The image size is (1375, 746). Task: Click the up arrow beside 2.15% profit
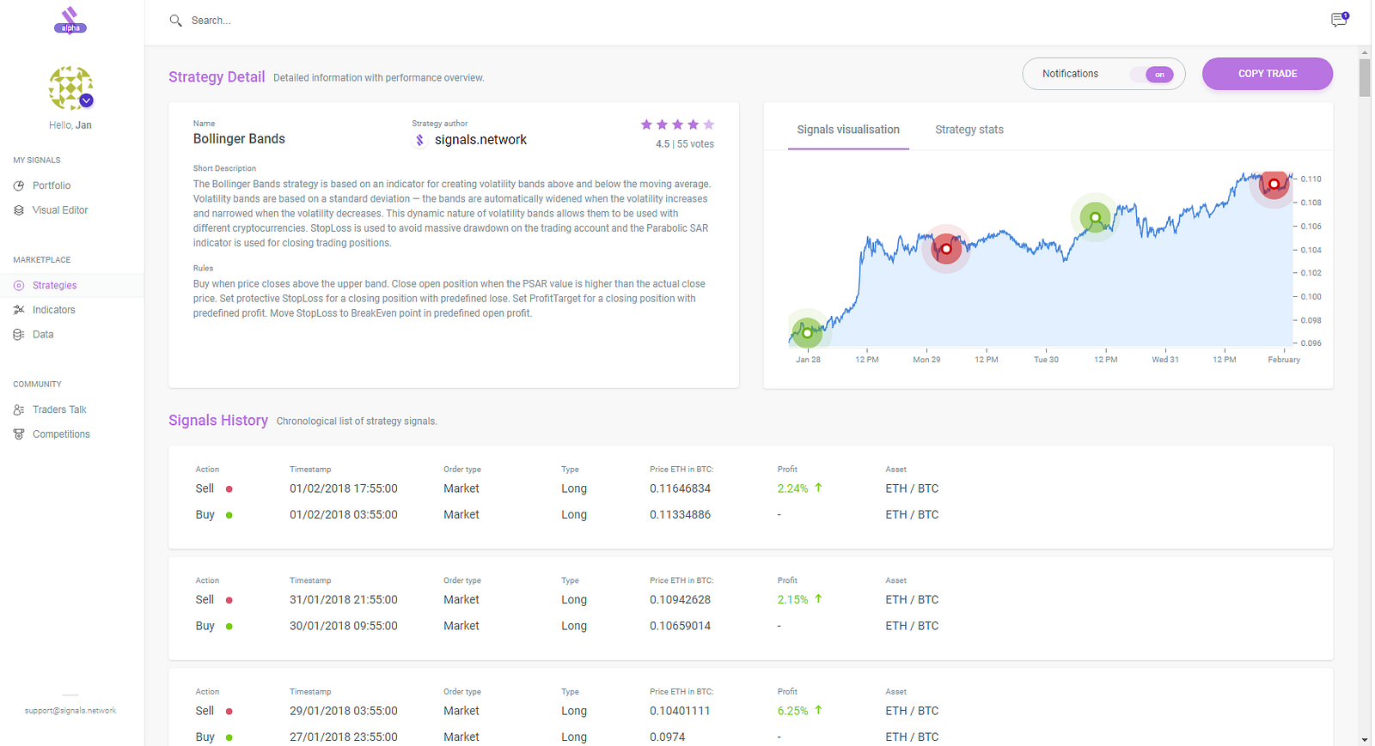818,598
